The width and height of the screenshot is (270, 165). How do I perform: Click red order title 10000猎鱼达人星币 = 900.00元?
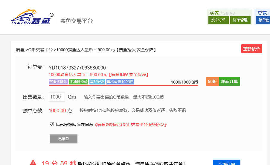click(78, 75)
